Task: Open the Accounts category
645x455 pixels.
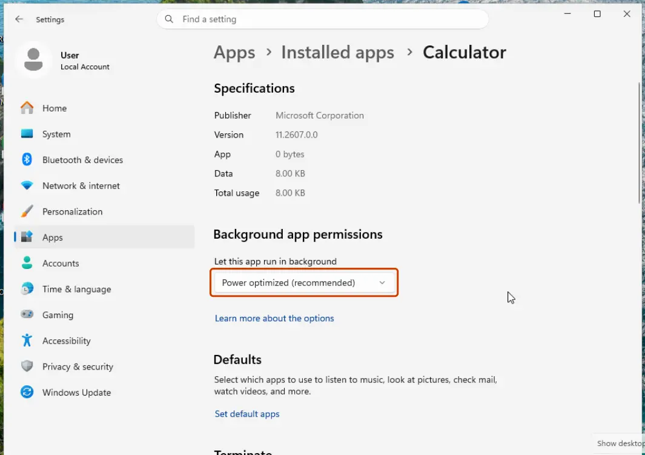Action: pos(105,264)
